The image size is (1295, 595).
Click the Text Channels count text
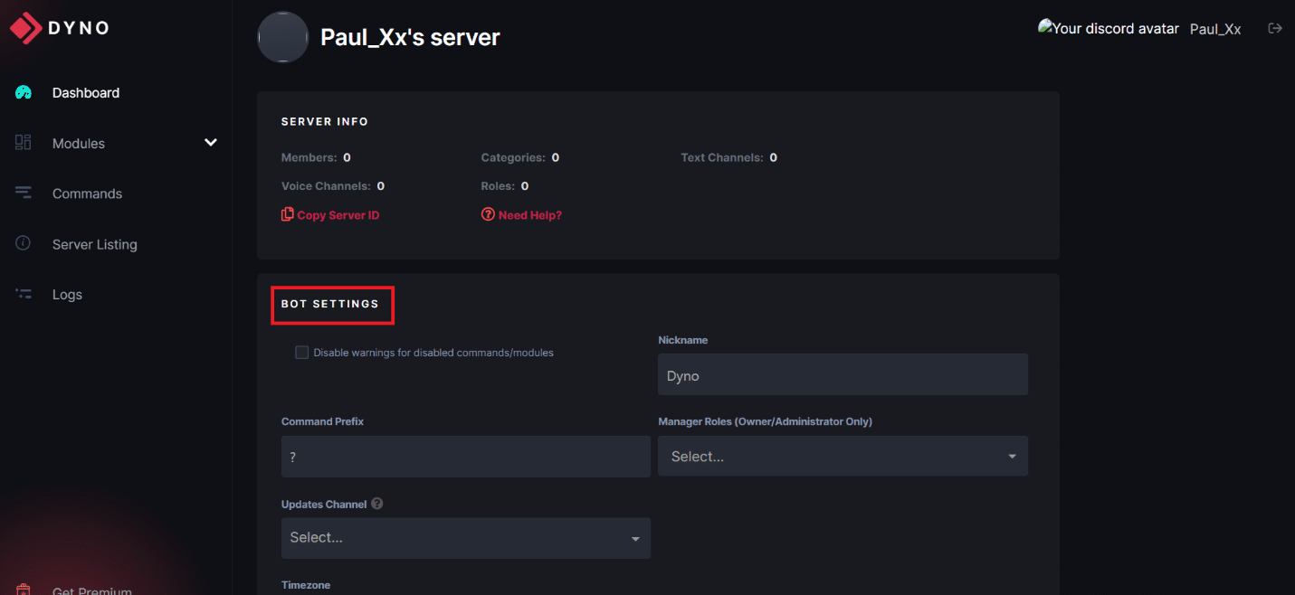click(x=729, y=157)
